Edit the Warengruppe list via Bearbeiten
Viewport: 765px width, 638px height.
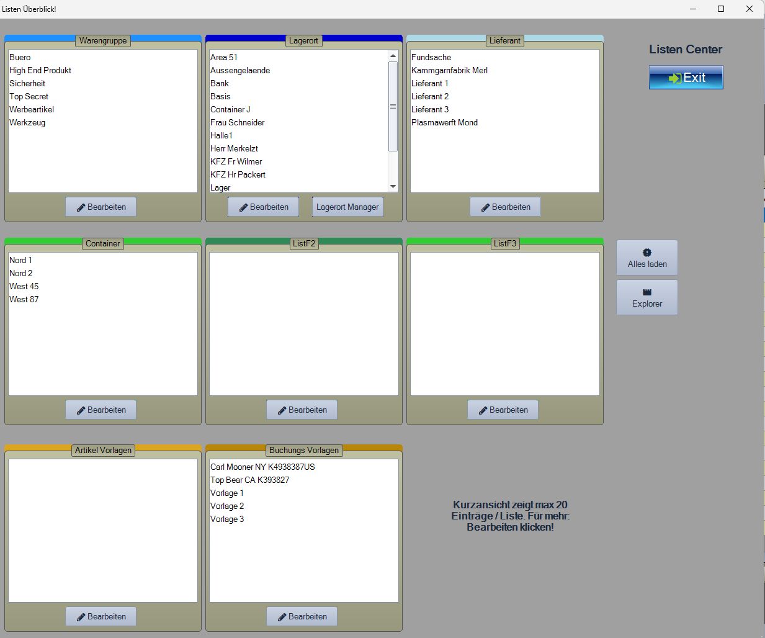pyautogui.click(x=101, y=207)
